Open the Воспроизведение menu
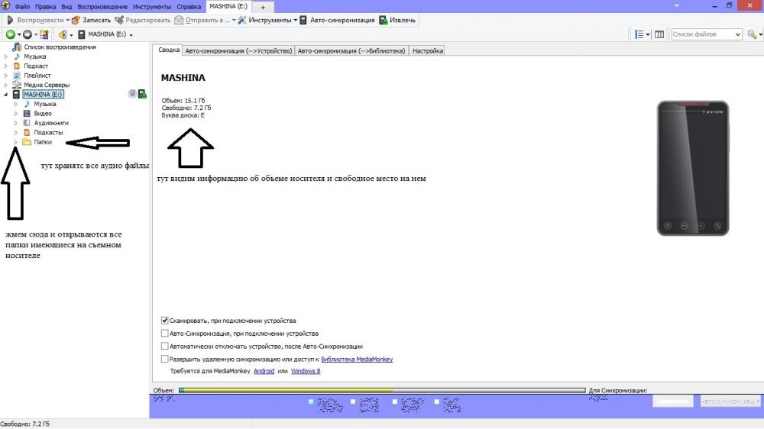Screen dimensions: 764x429 (102, 7)
